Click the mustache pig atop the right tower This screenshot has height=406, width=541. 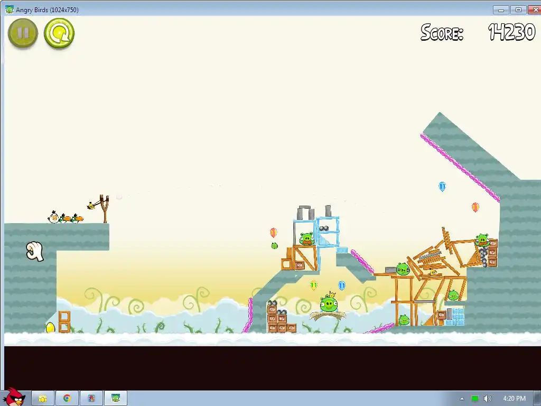click(482, 239)
